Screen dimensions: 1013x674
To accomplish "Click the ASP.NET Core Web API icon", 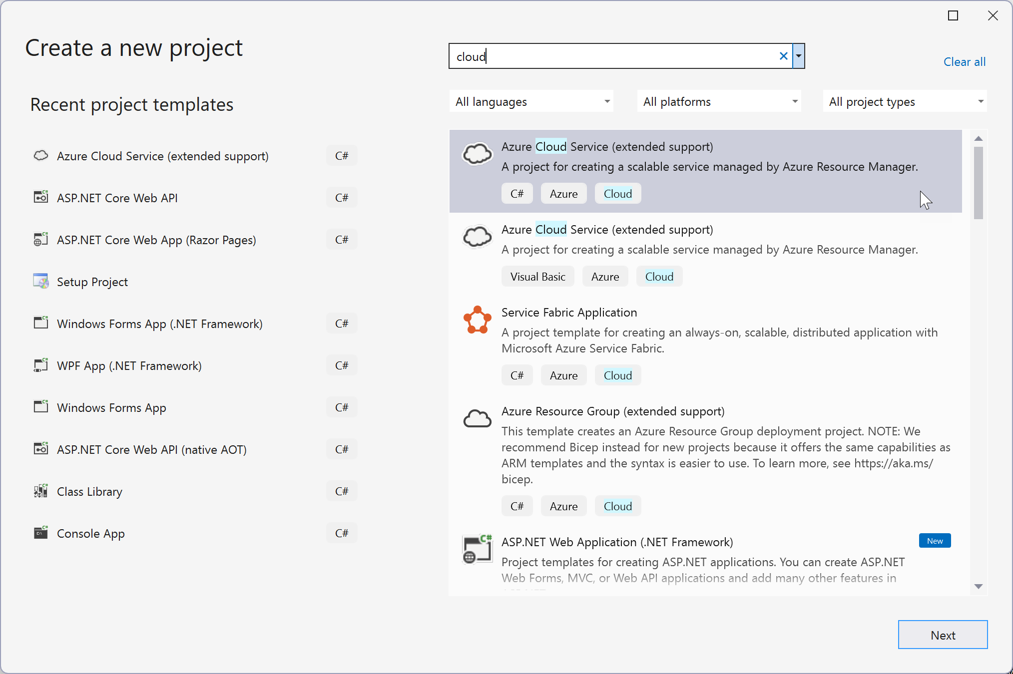I will [x=40, y=198].
